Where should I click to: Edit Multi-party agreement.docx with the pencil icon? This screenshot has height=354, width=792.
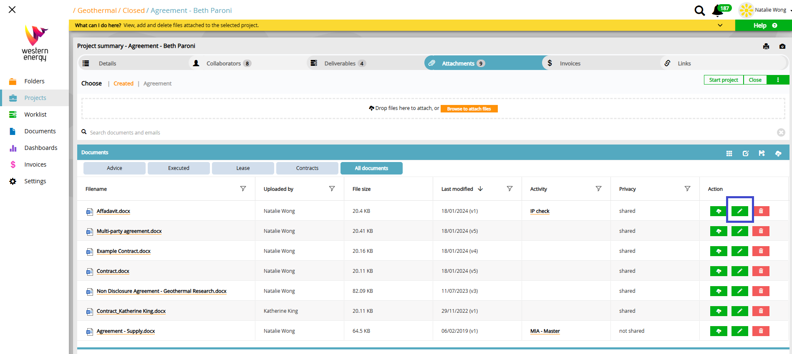pos(740,231)
